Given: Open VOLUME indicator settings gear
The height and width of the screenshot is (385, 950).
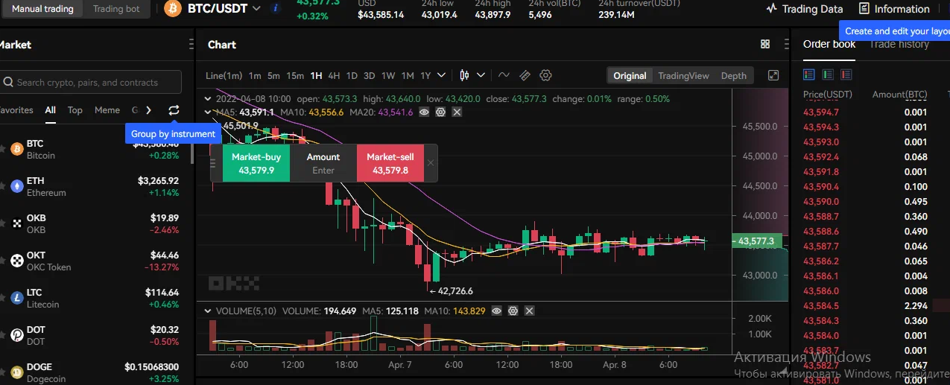Looking at the screenshot, I should coord(513,311).
